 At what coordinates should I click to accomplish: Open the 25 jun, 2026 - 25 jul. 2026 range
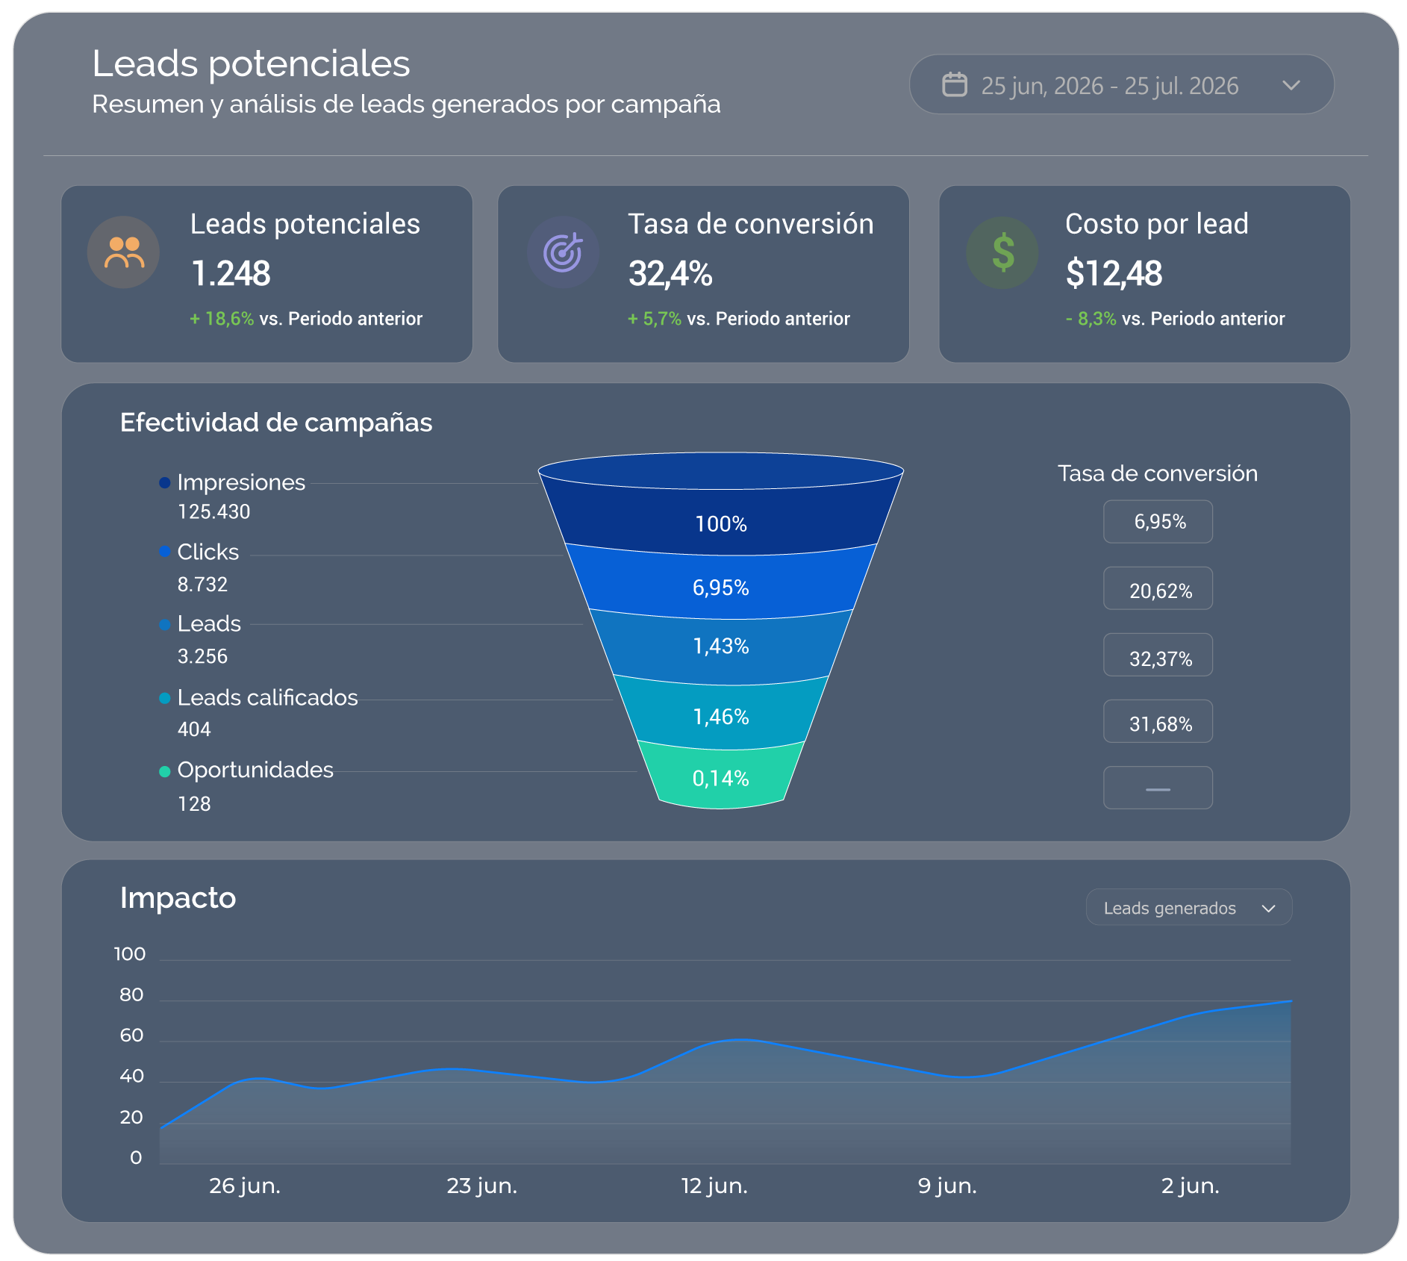point(1121,84)
